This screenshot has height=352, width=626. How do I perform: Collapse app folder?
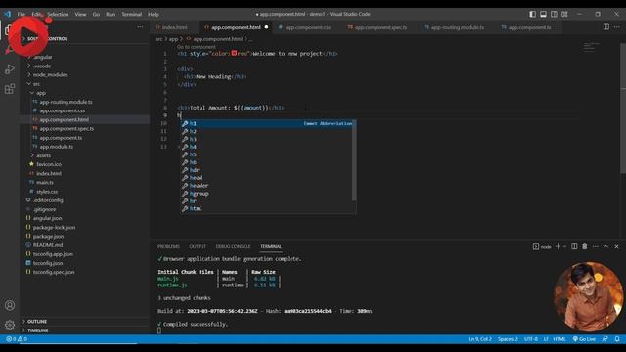pyautogui.click(x=41, y=93)
